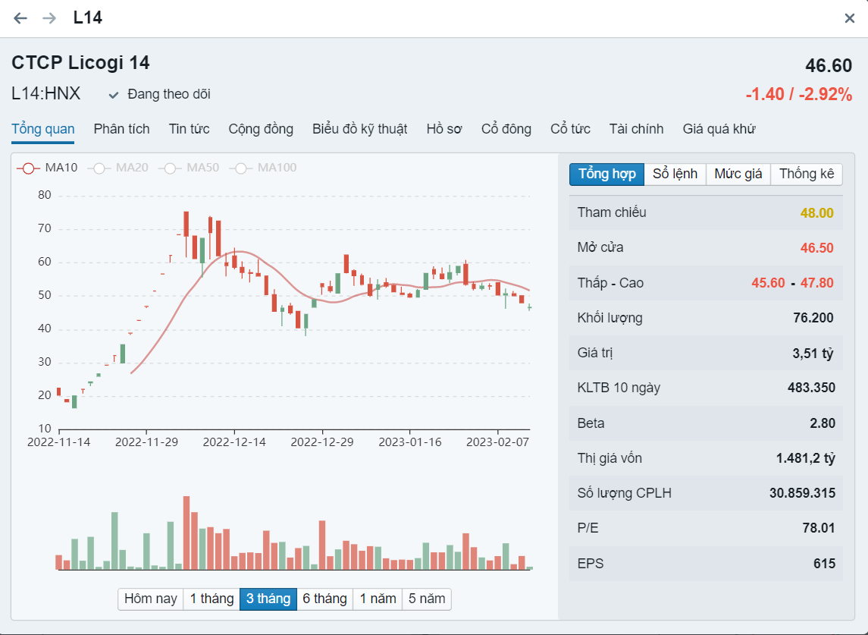Open the Phân tích tab

121,129
